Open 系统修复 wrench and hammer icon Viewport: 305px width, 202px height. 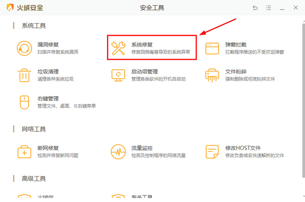[118, 48]
